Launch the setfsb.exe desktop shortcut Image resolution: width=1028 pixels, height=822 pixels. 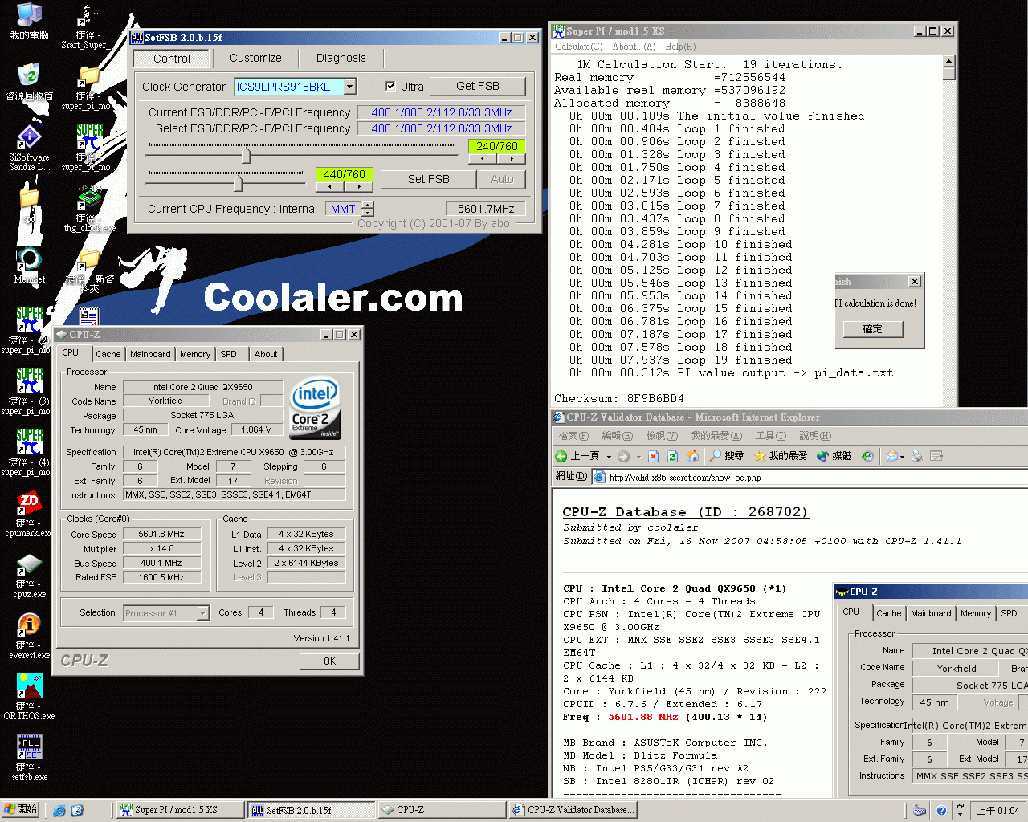click(29, 757)
